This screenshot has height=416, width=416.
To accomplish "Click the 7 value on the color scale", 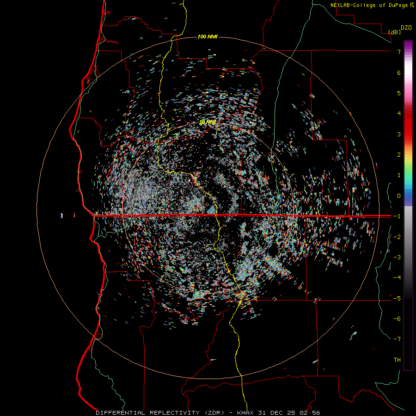I will pos(399,52).
